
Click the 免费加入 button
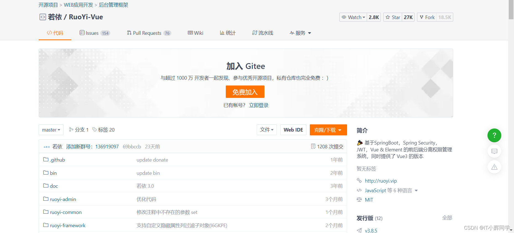coord(245,92)
